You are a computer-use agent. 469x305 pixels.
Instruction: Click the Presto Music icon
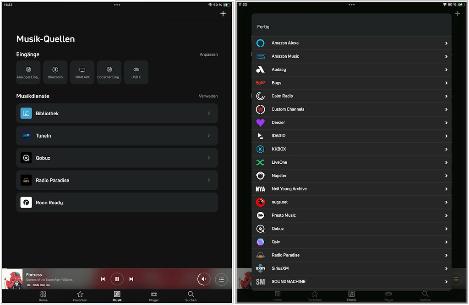tap(260, 215)
